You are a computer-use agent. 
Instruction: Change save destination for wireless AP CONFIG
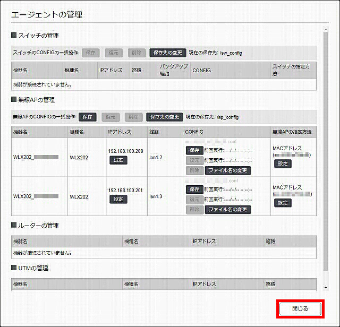tap(165, 117)
